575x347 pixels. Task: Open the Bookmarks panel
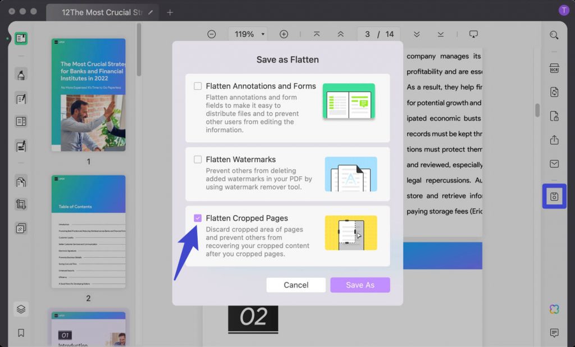coord(21,332)
